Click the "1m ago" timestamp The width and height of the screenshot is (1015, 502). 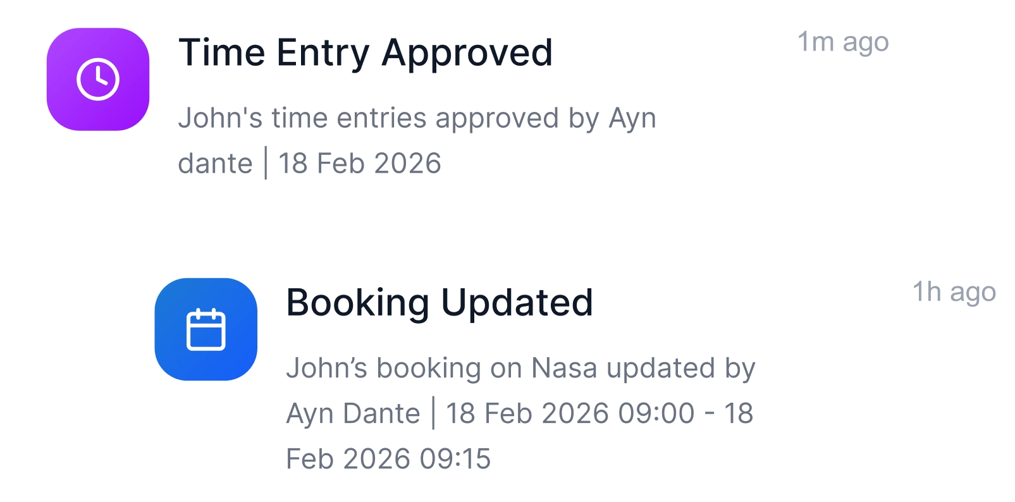pos(843,42)
